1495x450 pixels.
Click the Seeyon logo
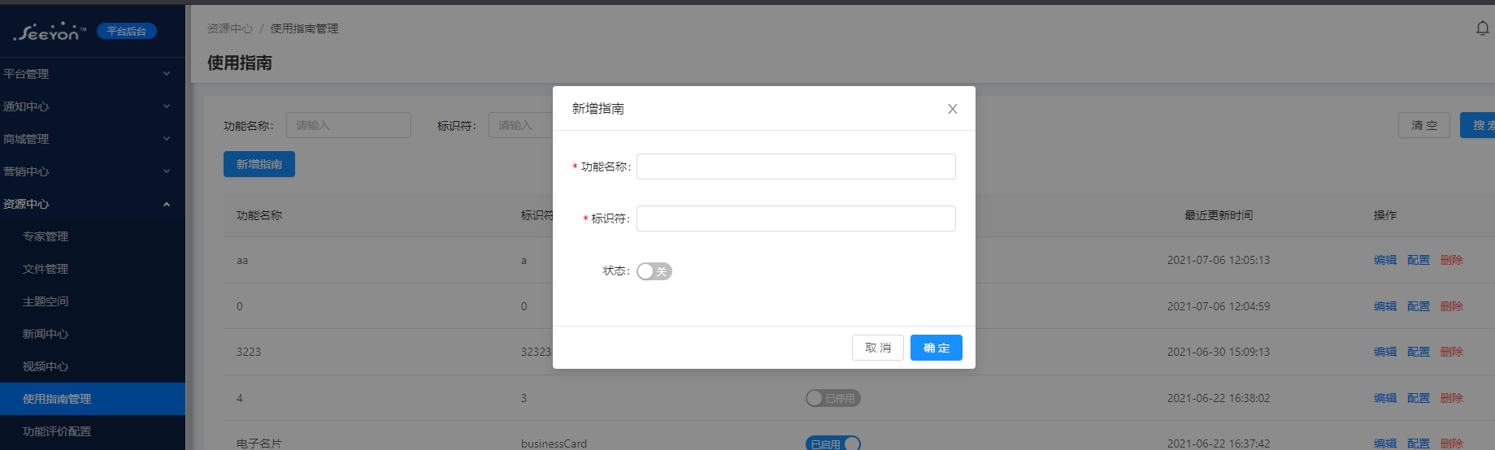click(x=50, y=32)
